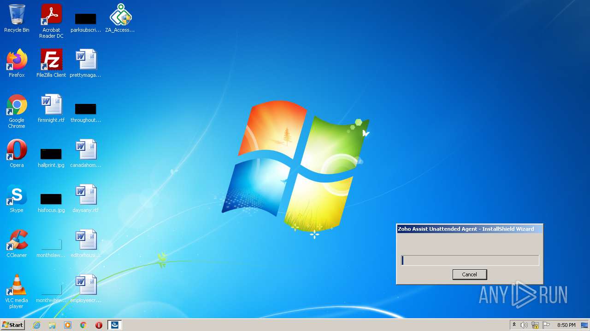The height and width of the screenshot is (331, 590).
Task: Select the editorhousi... Word document
Action: (86, 244)
